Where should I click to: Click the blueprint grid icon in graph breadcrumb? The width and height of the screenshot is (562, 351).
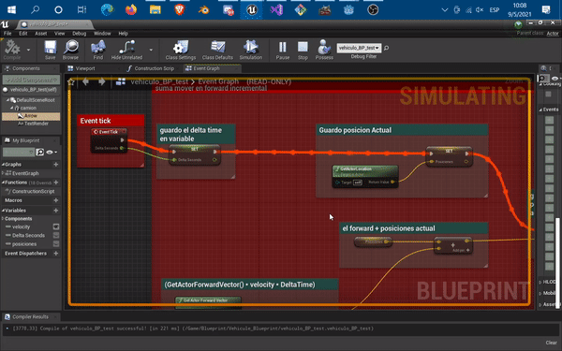point(121,81)
